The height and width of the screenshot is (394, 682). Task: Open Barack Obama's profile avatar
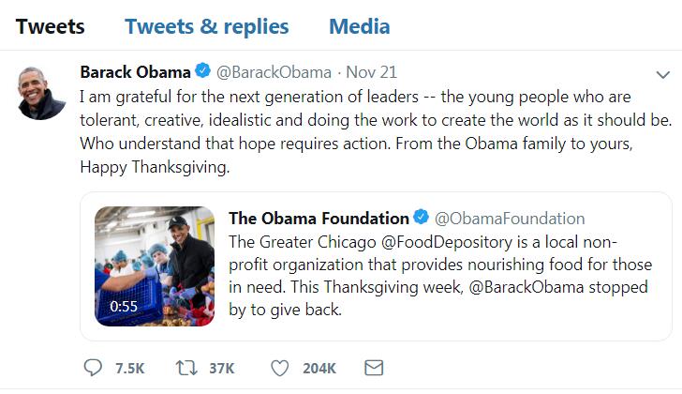tap(40, 93)
